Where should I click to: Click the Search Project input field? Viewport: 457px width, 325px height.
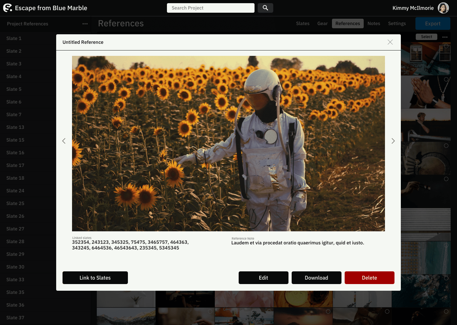(x=211, y=8)
